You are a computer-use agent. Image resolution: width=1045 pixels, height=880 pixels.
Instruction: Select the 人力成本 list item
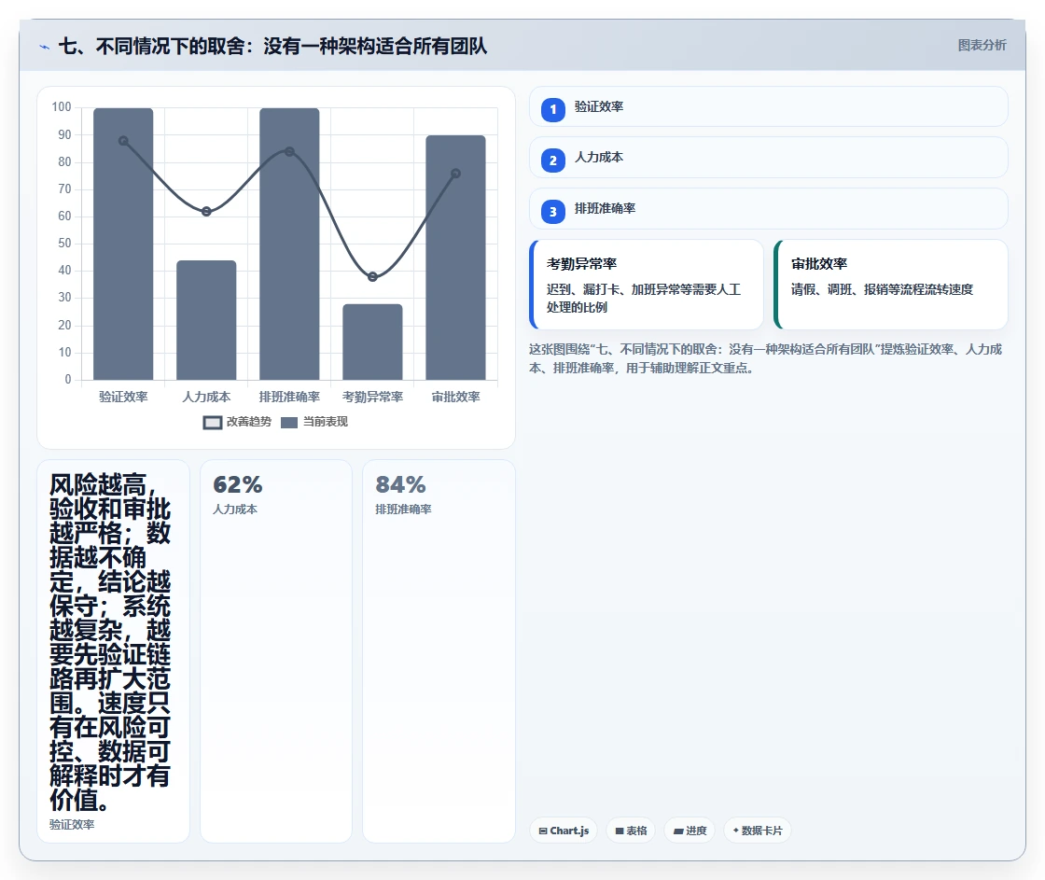769,158
